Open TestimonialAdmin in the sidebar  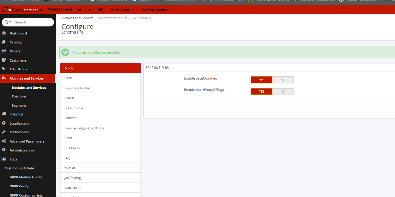19,168
